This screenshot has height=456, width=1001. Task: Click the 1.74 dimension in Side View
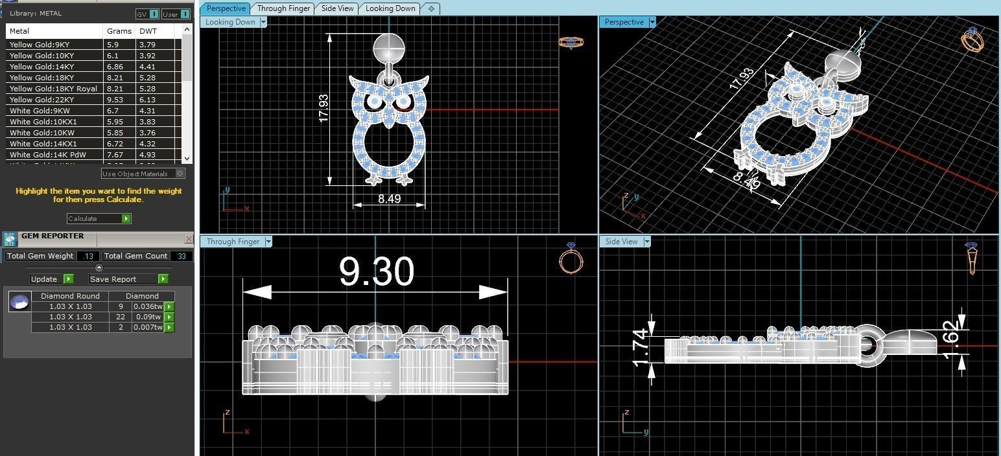(639, 348)
